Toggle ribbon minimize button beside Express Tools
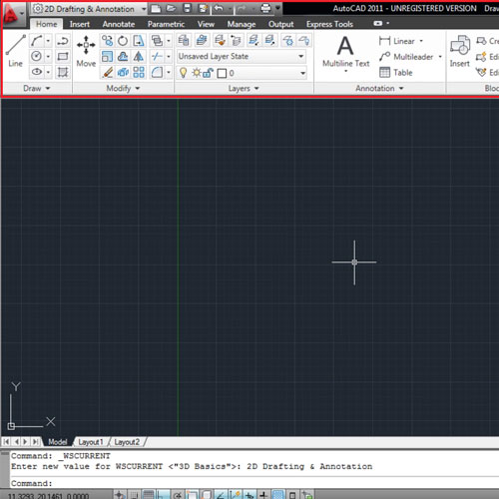499x499 pixels. (x=378, y=23)
